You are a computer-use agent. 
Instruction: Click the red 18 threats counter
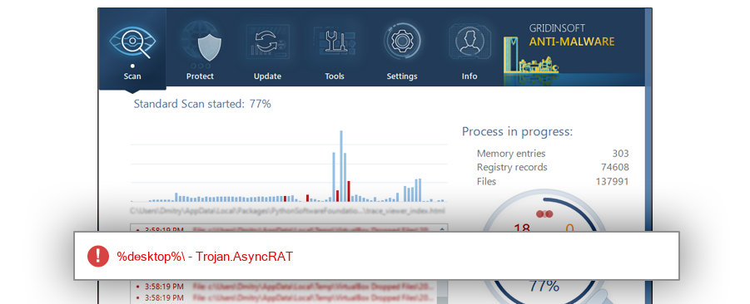point(521,227)
